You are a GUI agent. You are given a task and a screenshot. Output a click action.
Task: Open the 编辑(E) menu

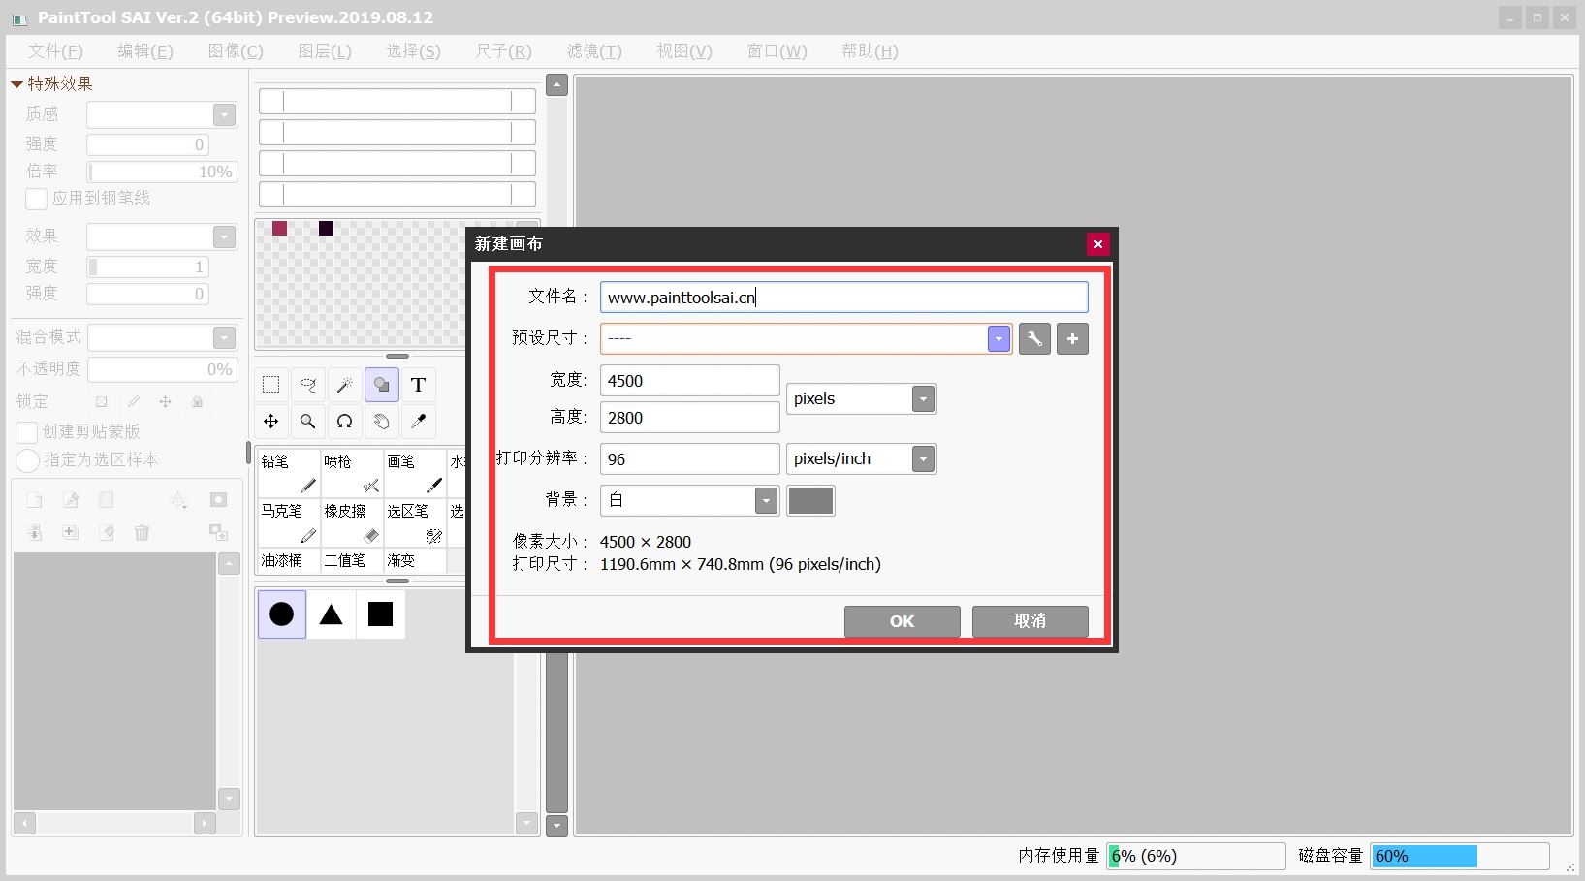pyautogui.click(x=145, y=51)
